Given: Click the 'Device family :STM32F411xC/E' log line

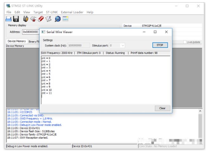Looking at the screenshot, I should tap(32, 135).
